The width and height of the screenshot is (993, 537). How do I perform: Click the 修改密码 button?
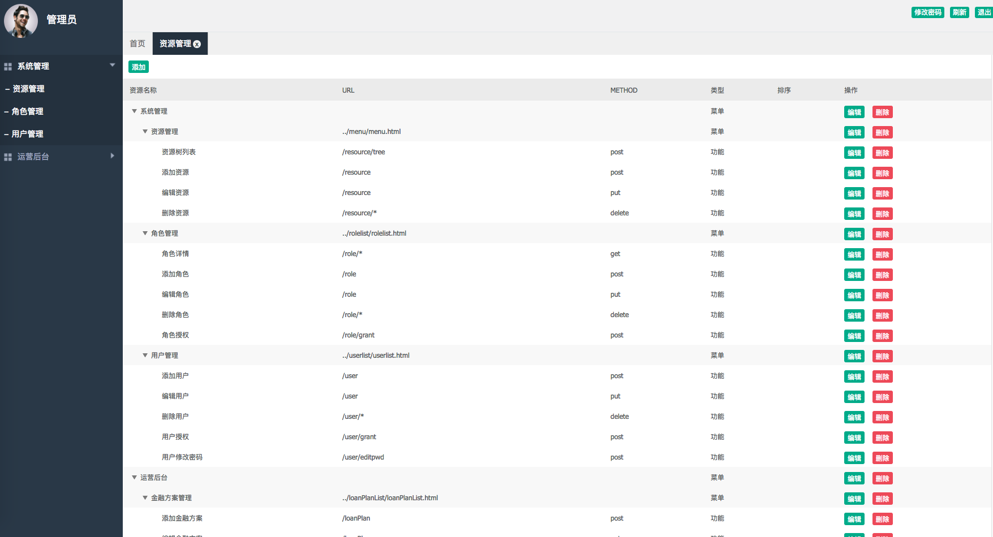coord(928,12)
